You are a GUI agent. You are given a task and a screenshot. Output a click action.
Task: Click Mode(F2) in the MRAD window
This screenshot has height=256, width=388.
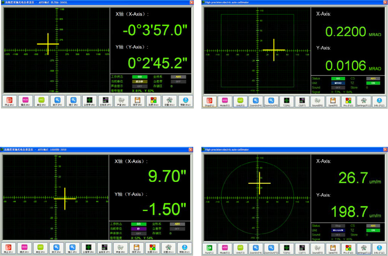224,101
